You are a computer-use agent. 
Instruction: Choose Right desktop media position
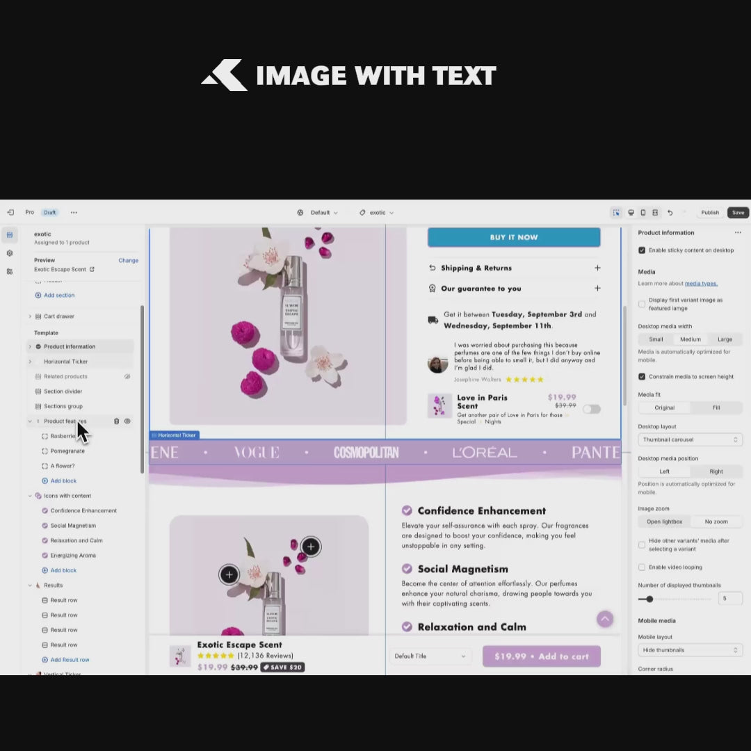pyautogui.click(x=716, y=471)
